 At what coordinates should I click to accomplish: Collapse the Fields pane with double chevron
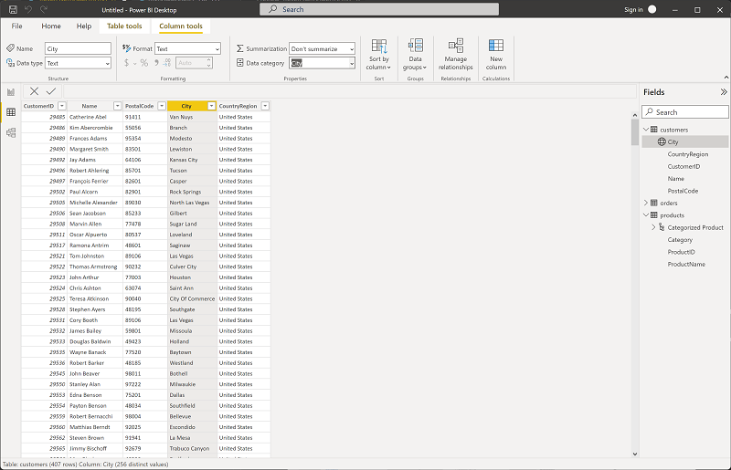coord(724,92)
